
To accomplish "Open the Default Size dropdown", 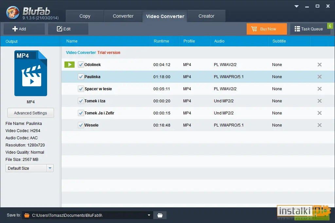I will 29,168.
